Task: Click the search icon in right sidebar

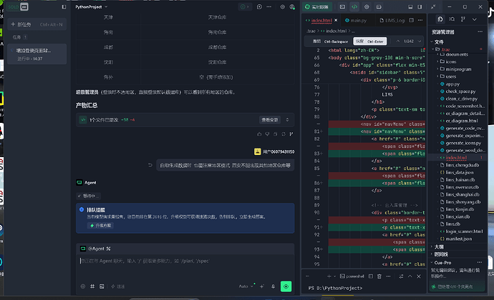Action: click(x=452, y=19)
